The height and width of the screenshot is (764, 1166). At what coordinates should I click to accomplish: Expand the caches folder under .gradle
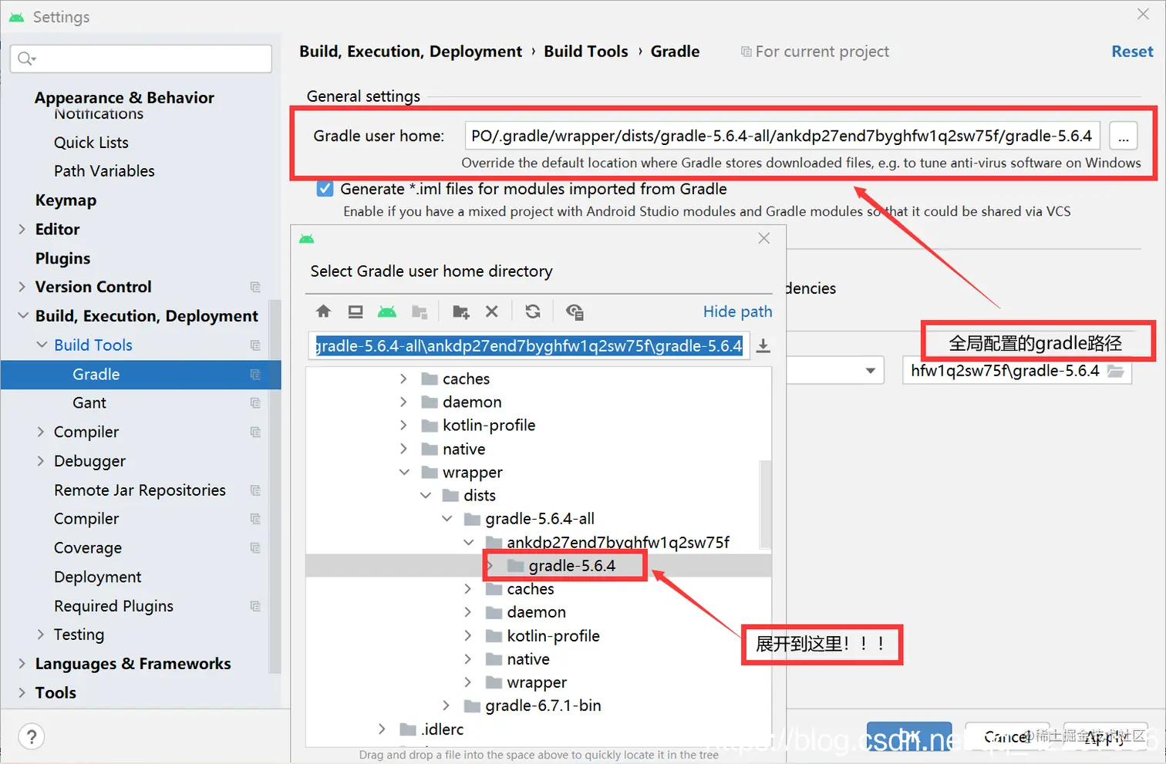(403, 379)
